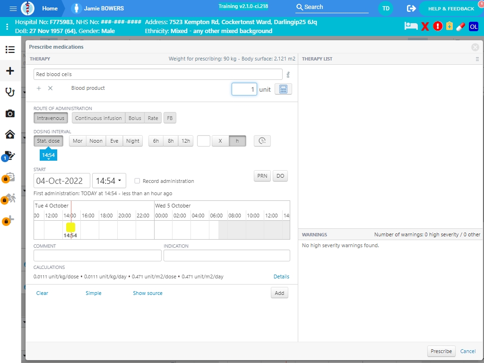The width and height of the screenshot is (484, 363).
Task: Toggle the DO button
Action: (280, 176)
